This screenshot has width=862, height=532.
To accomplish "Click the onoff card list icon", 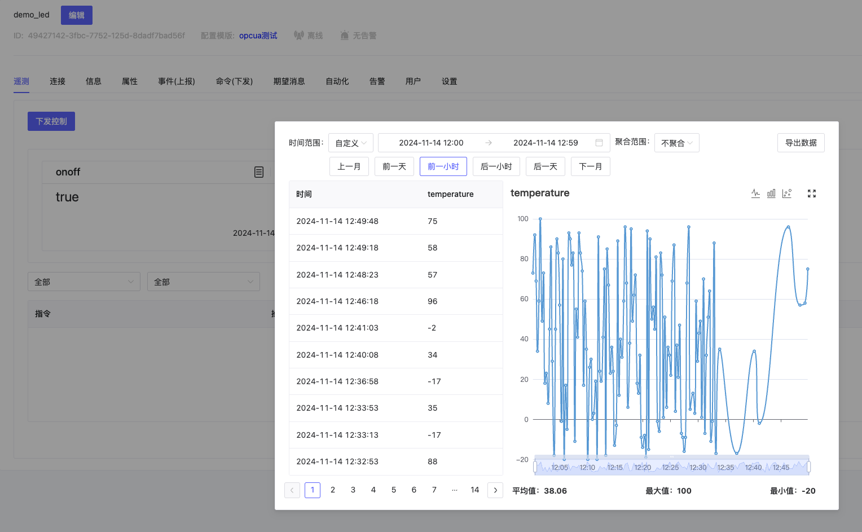I will pyautogui.click(x=259, y=172).
